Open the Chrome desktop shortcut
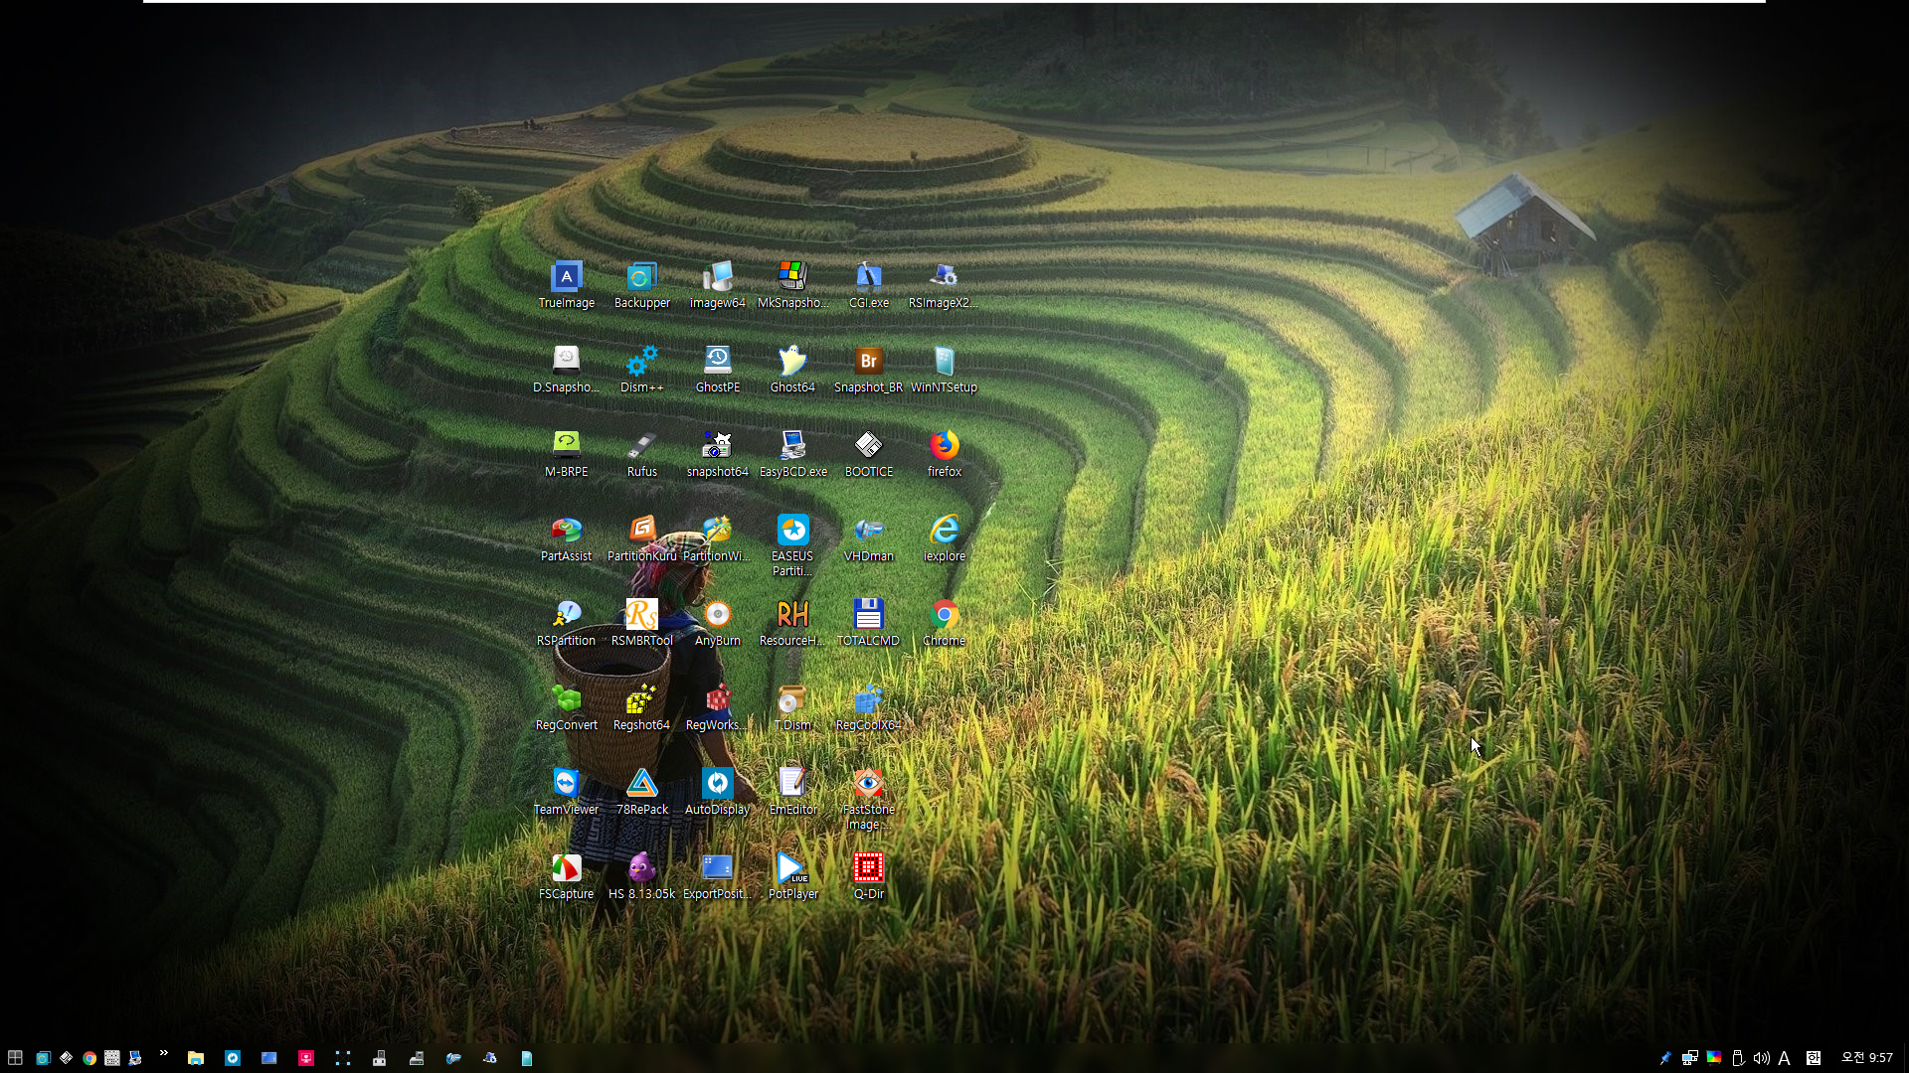The height and width of the screenshot is (1073, 1909). click(944, 623)
